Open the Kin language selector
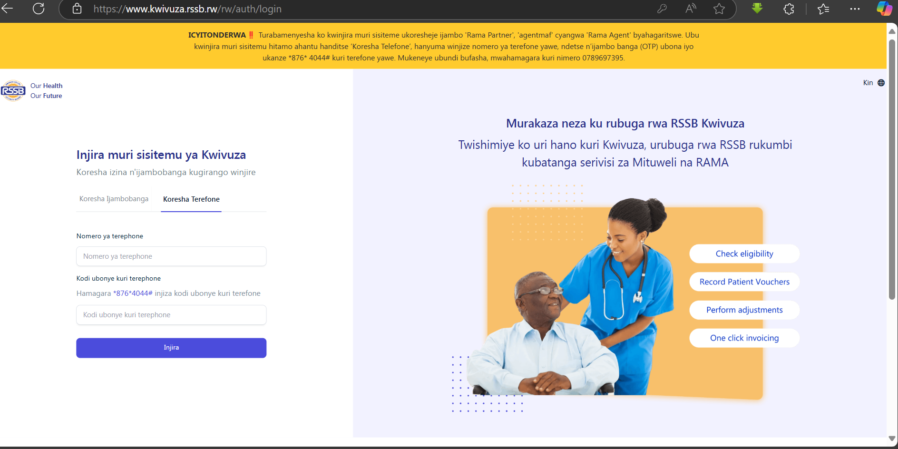The width and height of the screenshot is (898, 449). tap(874, 83)
